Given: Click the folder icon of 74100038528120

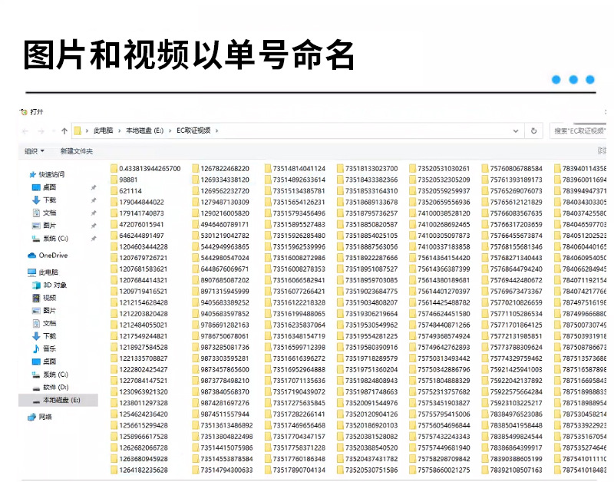Looking at the screenshot, I should pyautogui.click(x=413, y=213).
